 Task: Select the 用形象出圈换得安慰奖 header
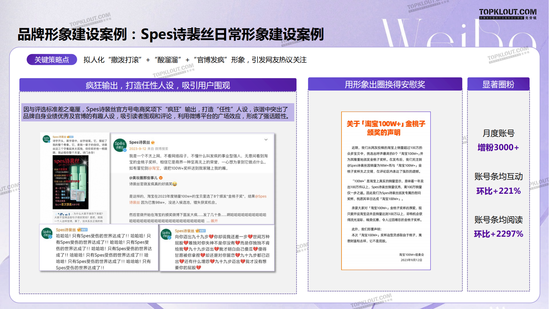click(385, 84)
